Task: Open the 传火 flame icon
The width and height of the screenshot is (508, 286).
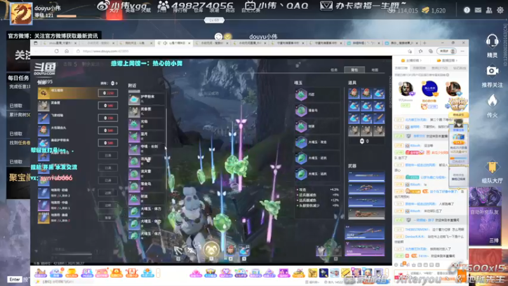Action: (492, 101)
